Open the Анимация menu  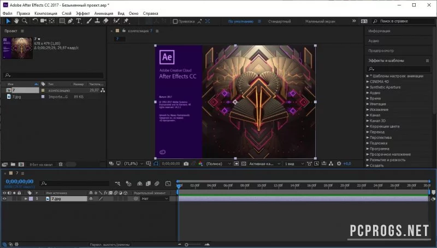tap(104, 13)
